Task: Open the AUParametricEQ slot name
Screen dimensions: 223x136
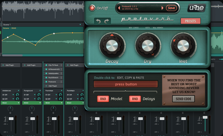Action: click(x=54, y=69)
